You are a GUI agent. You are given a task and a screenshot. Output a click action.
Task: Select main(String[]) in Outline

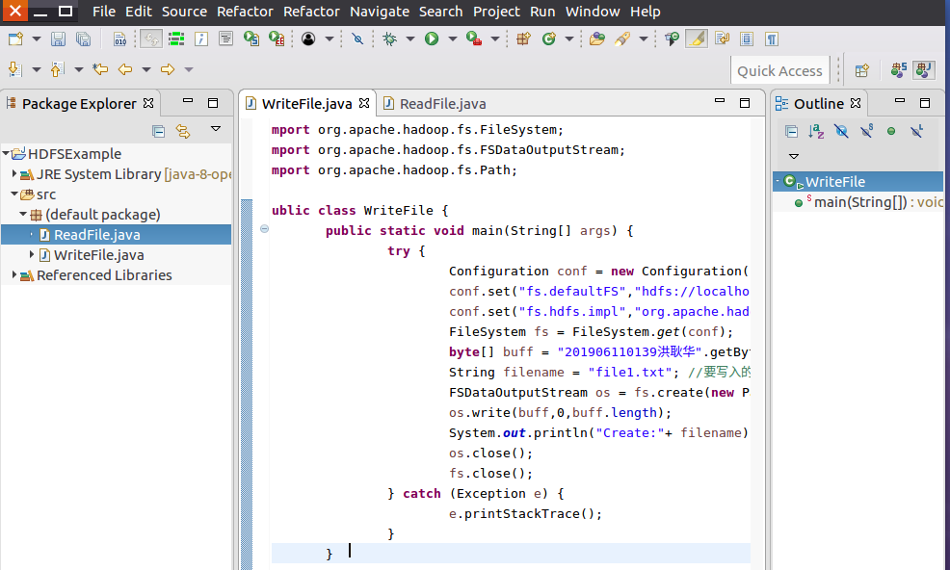click(x=867, y=202)
